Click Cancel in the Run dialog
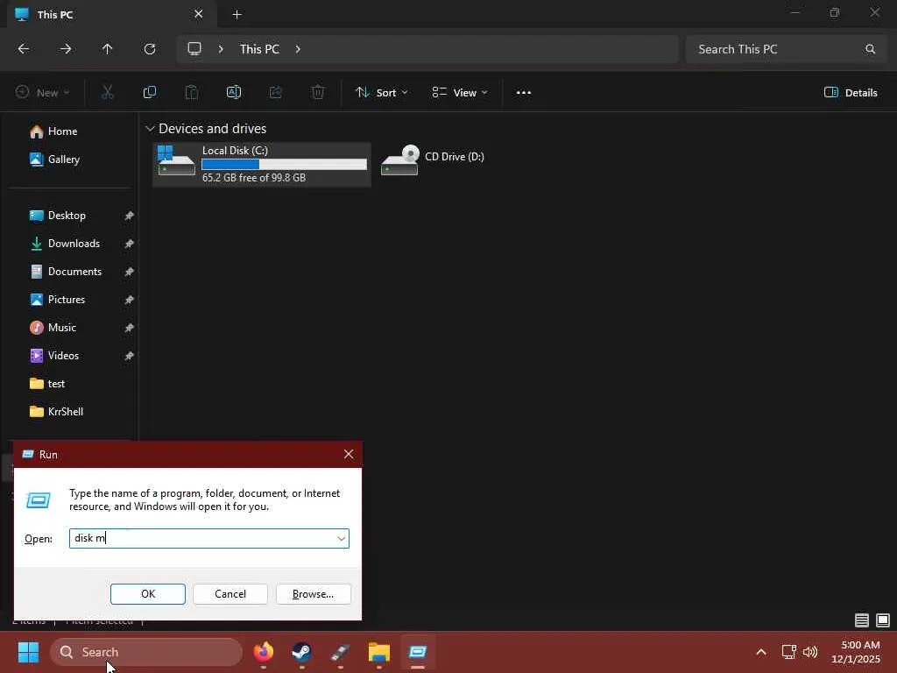 (230, 594)
